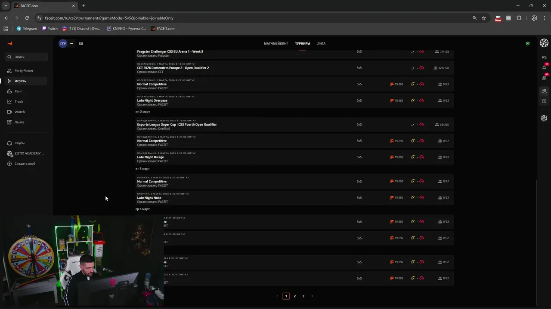Click the green anti-cheat shield icon
This screenshot has height=309, width=551.
pyautogui.click(x=528, y=43)
